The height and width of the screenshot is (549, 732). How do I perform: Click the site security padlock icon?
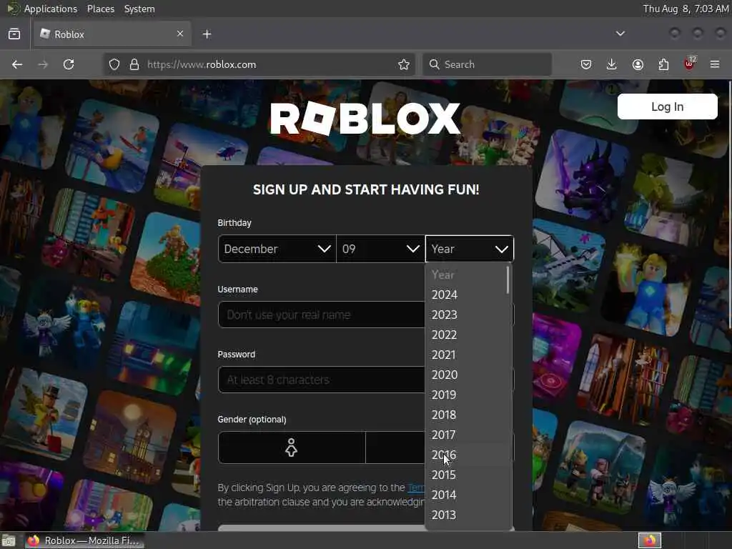tap(134, 64)
